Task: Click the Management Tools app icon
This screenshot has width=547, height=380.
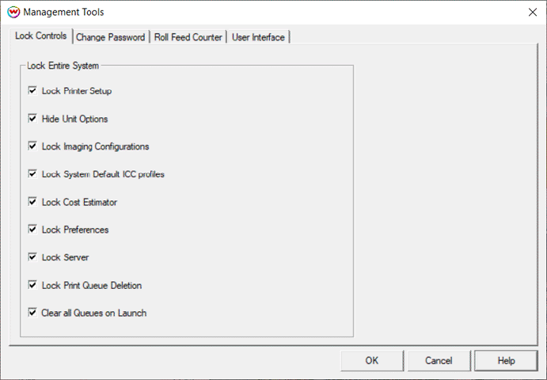Action: (13, 12)
